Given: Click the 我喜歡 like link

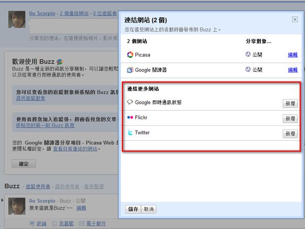Looking at the screenshot, I should [67, 223].
